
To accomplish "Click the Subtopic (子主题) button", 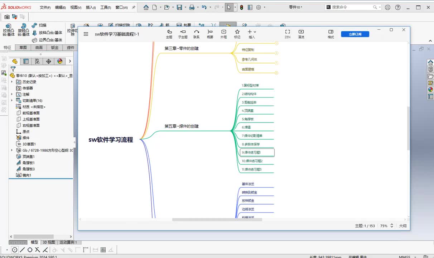I will [183, 34].
